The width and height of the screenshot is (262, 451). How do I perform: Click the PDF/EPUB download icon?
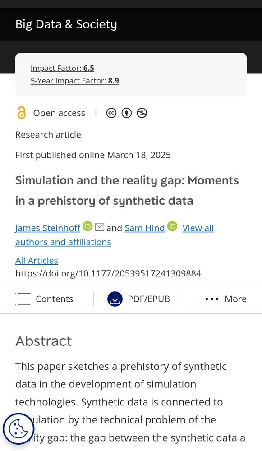(115, 299)
